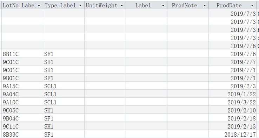This screenshot has height=138, width=259.
Task: Select the ProdNote column header text
Action: coord(184,6)
